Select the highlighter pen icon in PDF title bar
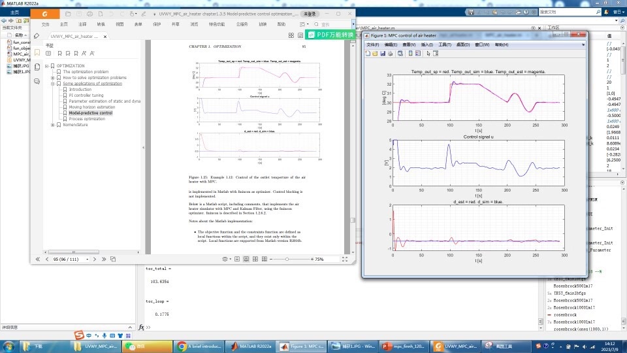 point(144,14)
